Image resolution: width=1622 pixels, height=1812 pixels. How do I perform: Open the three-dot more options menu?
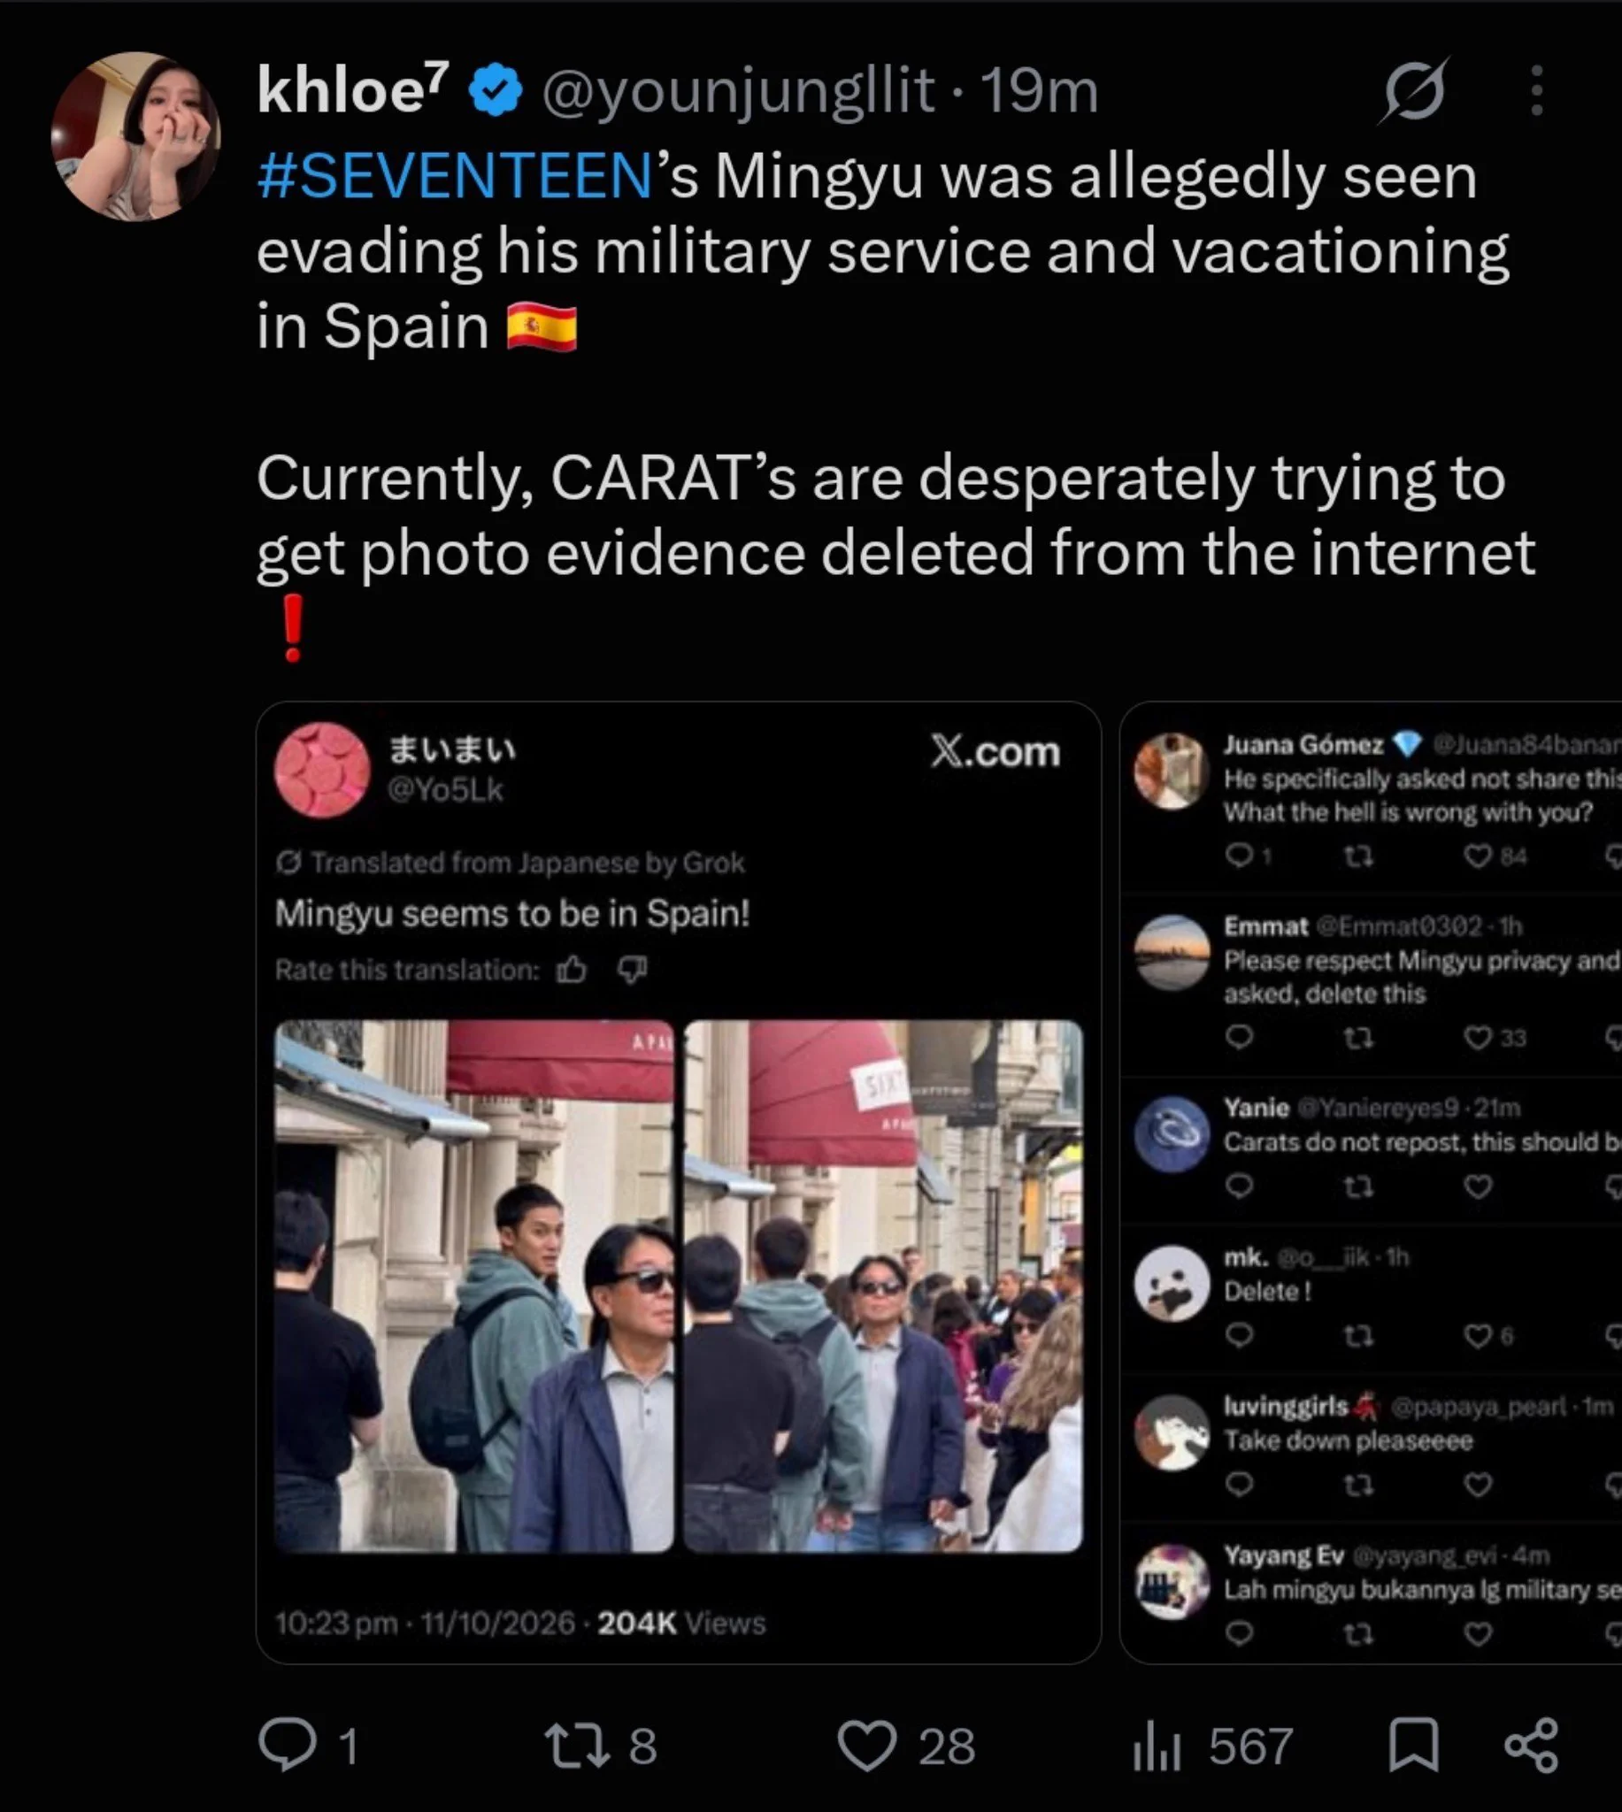(x=1537, y=90)
